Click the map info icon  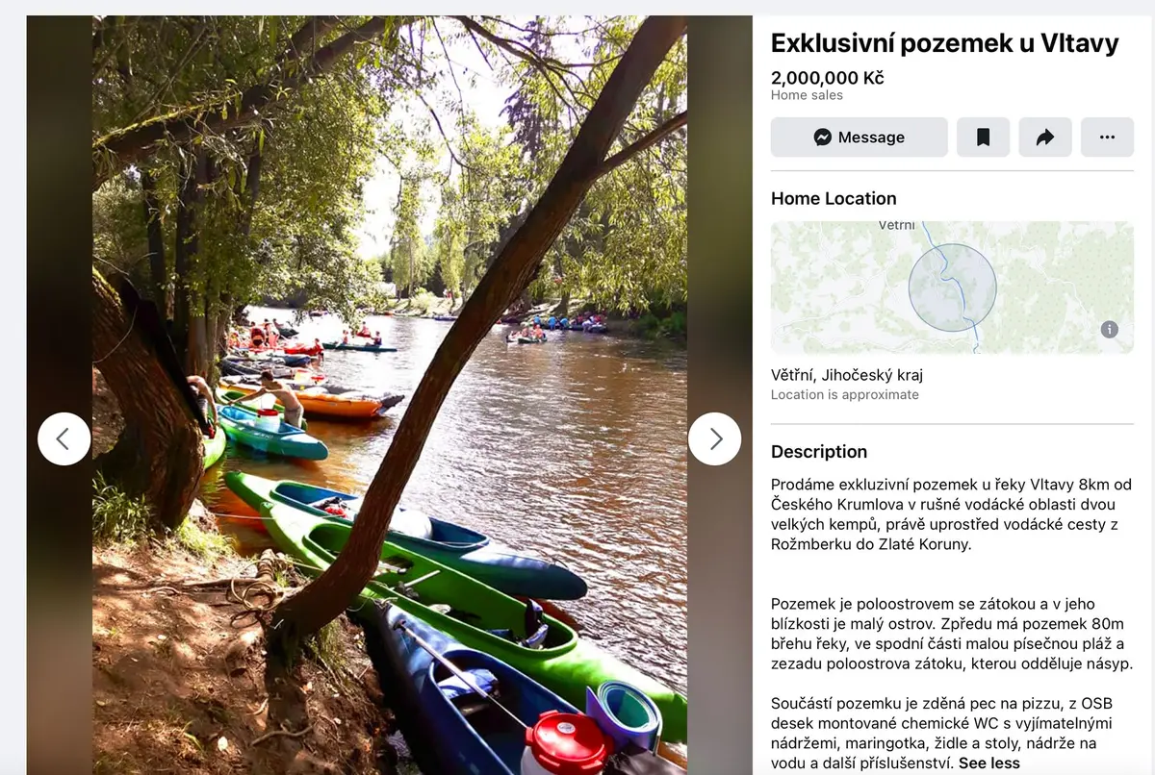1110,330
